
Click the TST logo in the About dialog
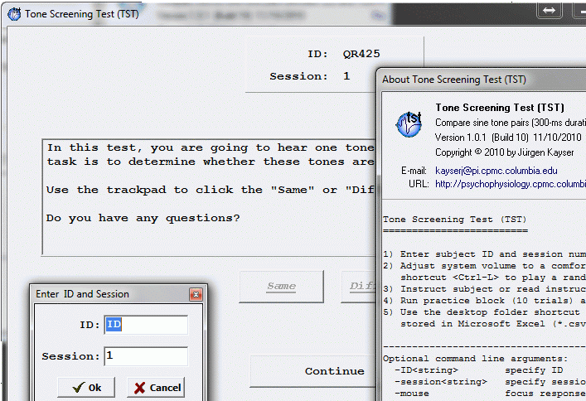(x=409, y=124)
